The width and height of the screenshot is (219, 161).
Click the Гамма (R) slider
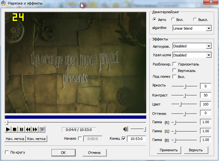(184, 123)
